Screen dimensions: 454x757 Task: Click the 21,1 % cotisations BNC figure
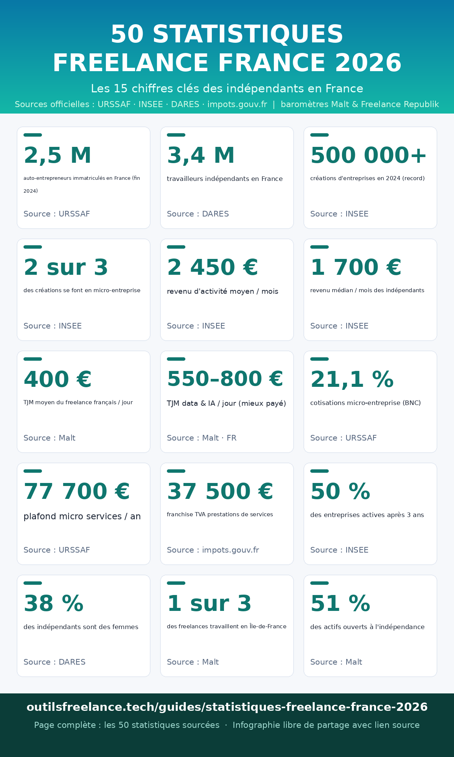tap(352, 380)
